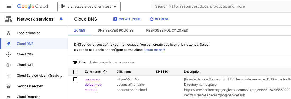Switch to the DNS SERVER POLICIES tab
Image resolution: width=291 pixels, height=99 pixels.
(116, 31)
